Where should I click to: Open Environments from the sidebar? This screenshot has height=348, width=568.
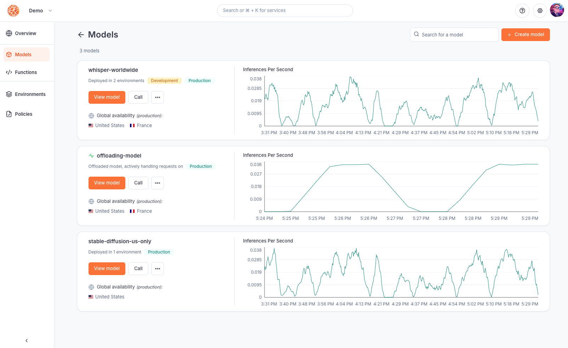[x=30, y=94]
